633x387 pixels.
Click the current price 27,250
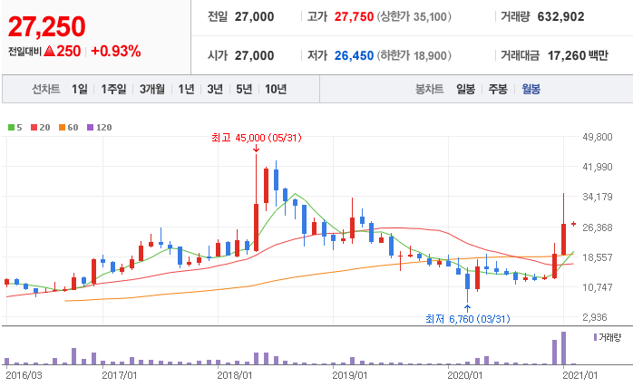click(x=47, y=26)
